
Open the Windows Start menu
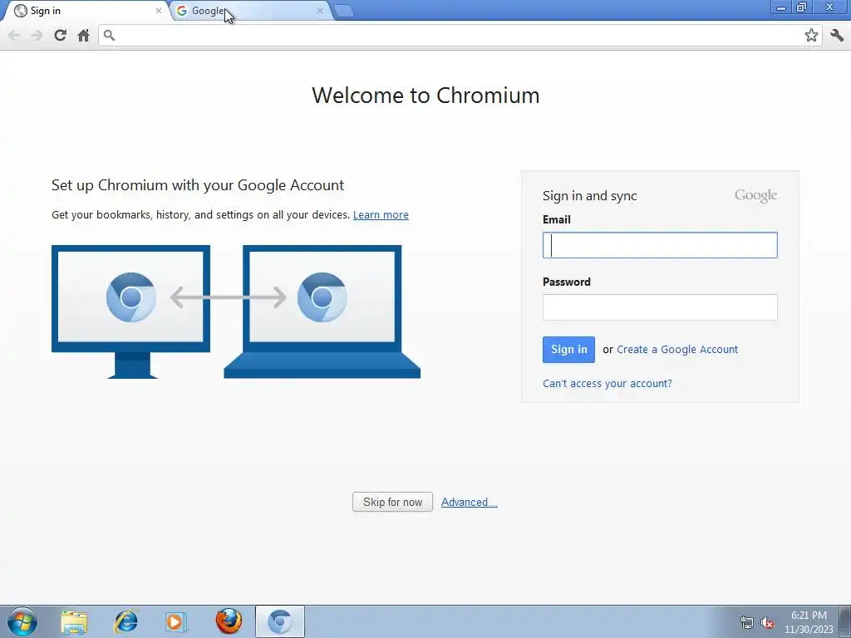point(22,621)
